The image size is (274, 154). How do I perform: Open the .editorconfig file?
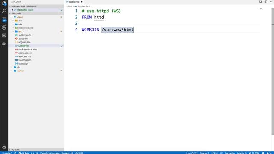(36, 35)
